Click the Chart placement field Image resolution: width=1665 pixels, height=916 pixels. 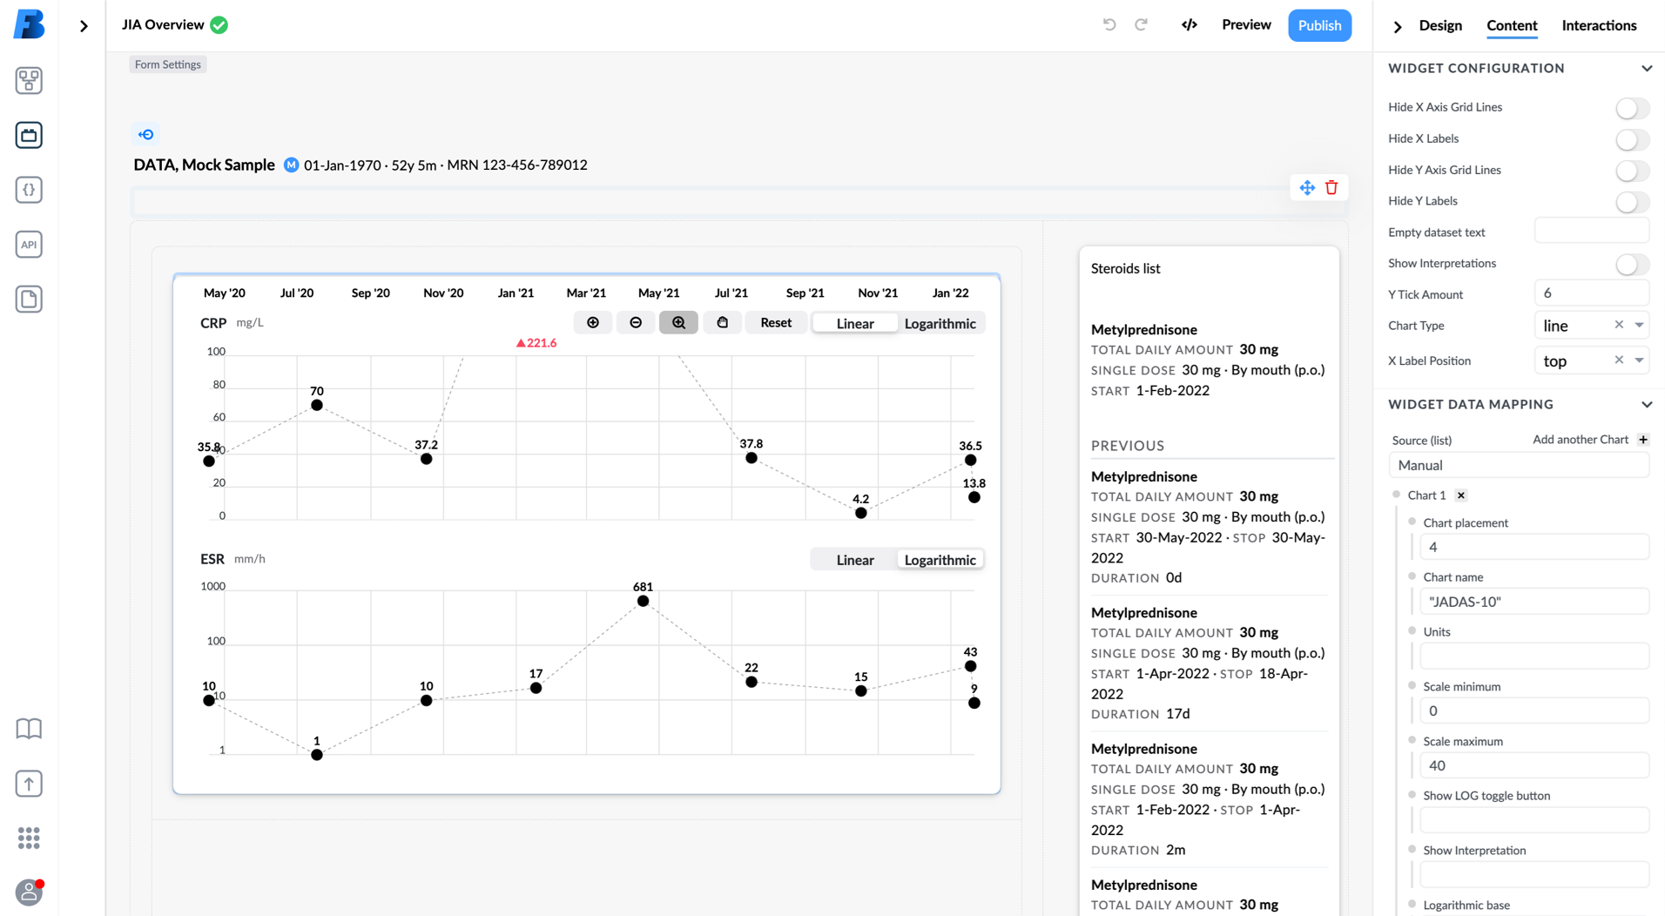coord(1534,547)
